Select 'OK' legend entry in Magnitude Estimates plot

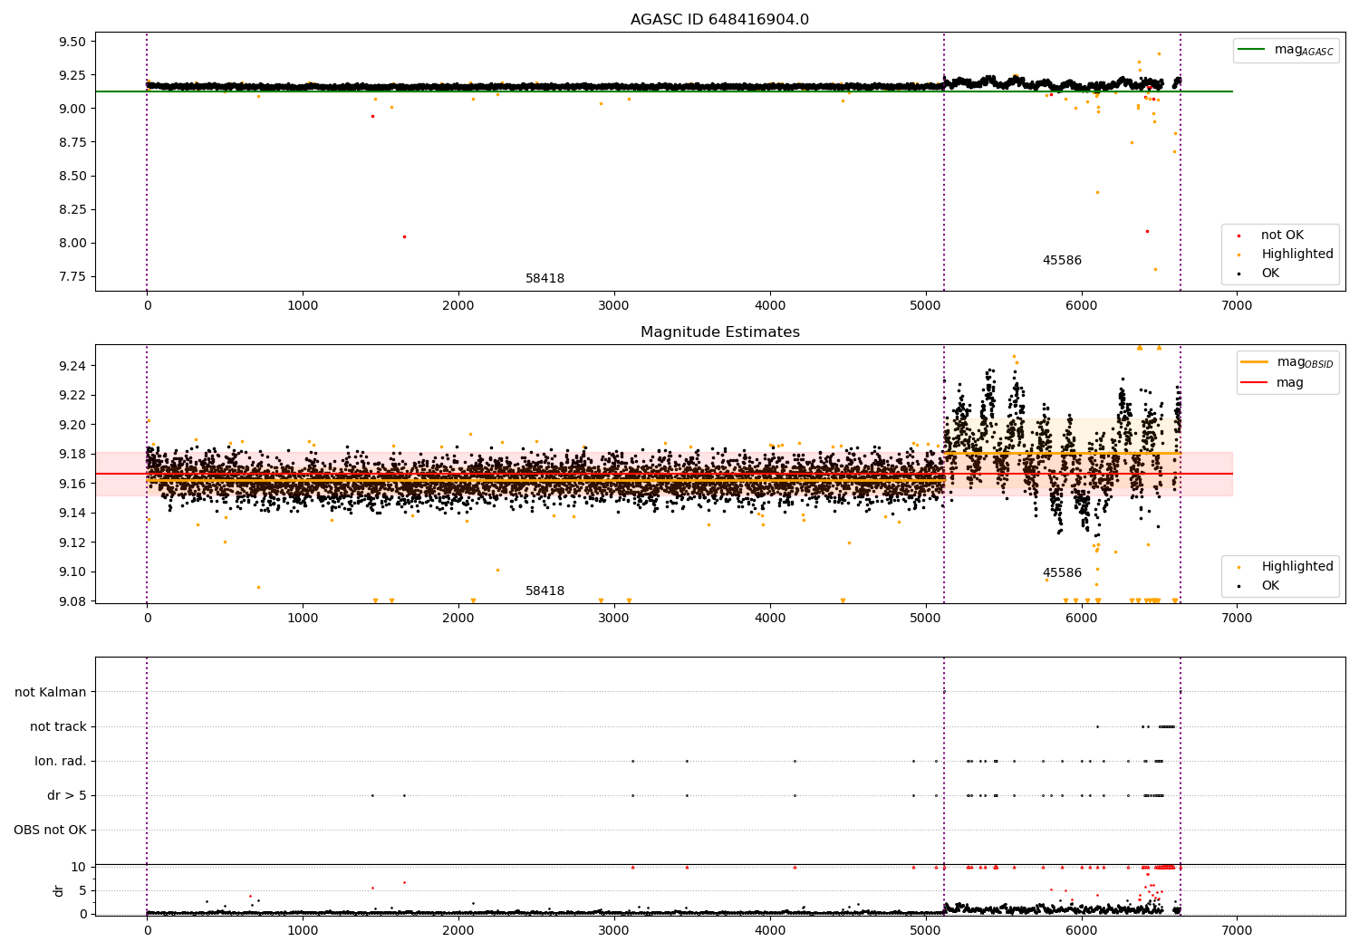[1270, 586]
